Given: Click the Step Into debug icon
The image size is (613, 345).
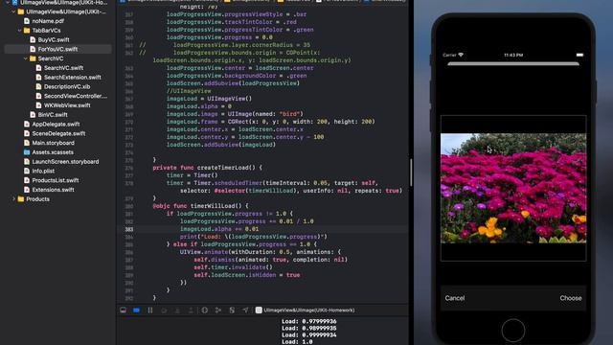Looking at the screenshot, I should pyautogui.click(x=177, y=310).
